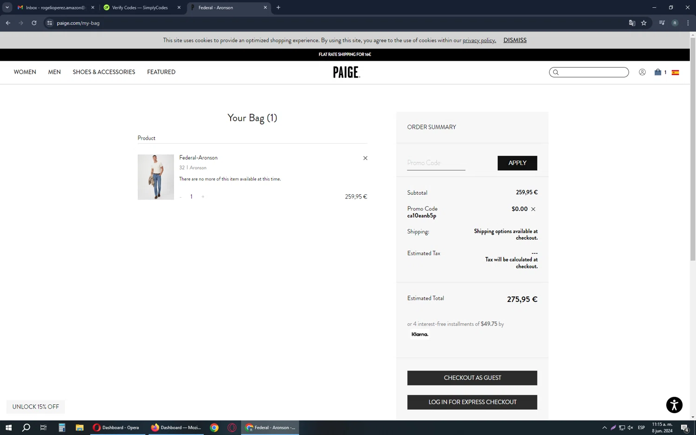This screenshot has width=696, height=435.
Task: Show hidden system tray icons
Action: pos(604,428)
